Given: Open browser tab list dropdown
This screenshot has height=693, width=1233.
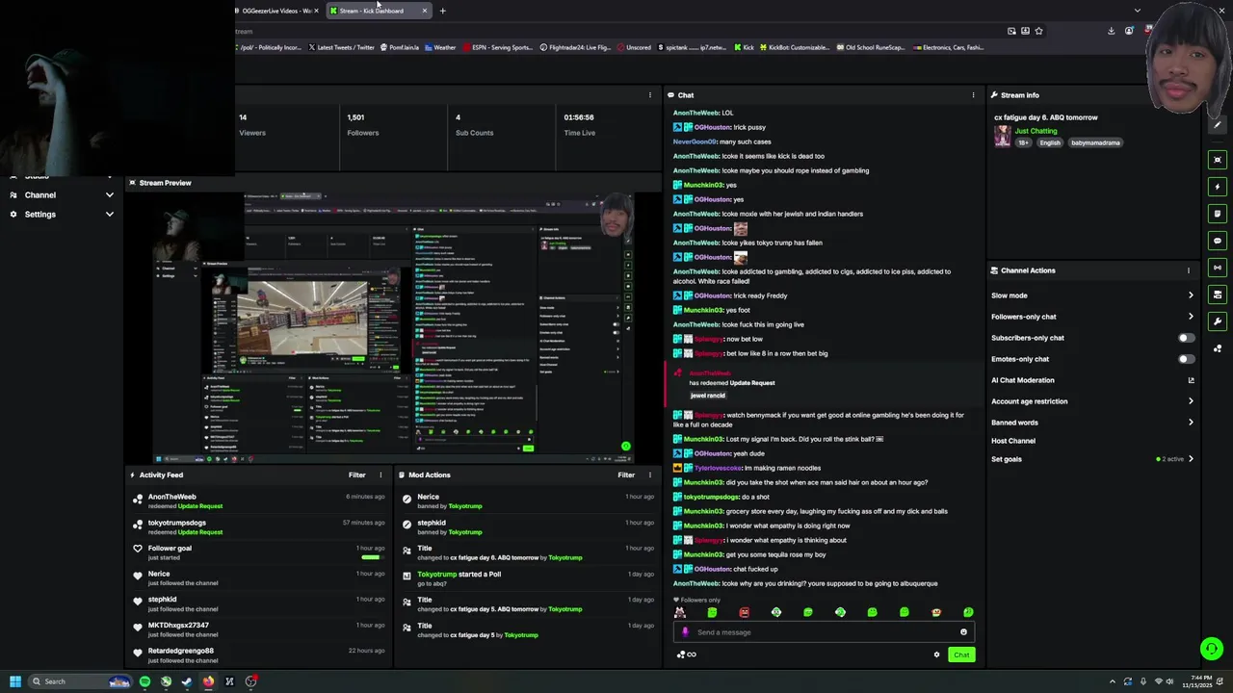Looking at the screenshot, I should [x=1137, y=11].
